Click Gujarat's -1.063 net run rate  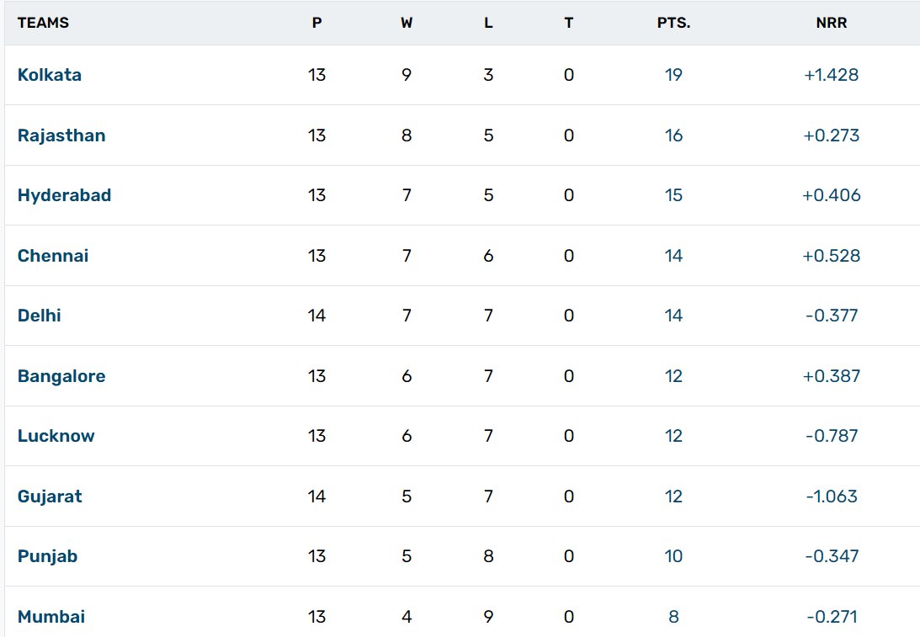pos(832,496)
